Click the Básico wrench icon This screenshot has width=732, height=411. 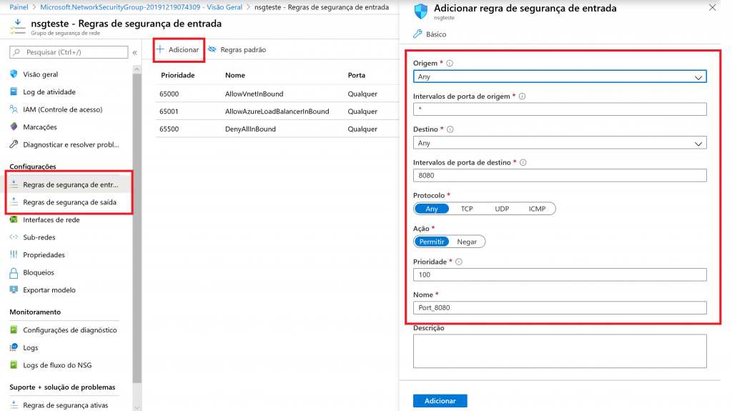click(418, 34)
